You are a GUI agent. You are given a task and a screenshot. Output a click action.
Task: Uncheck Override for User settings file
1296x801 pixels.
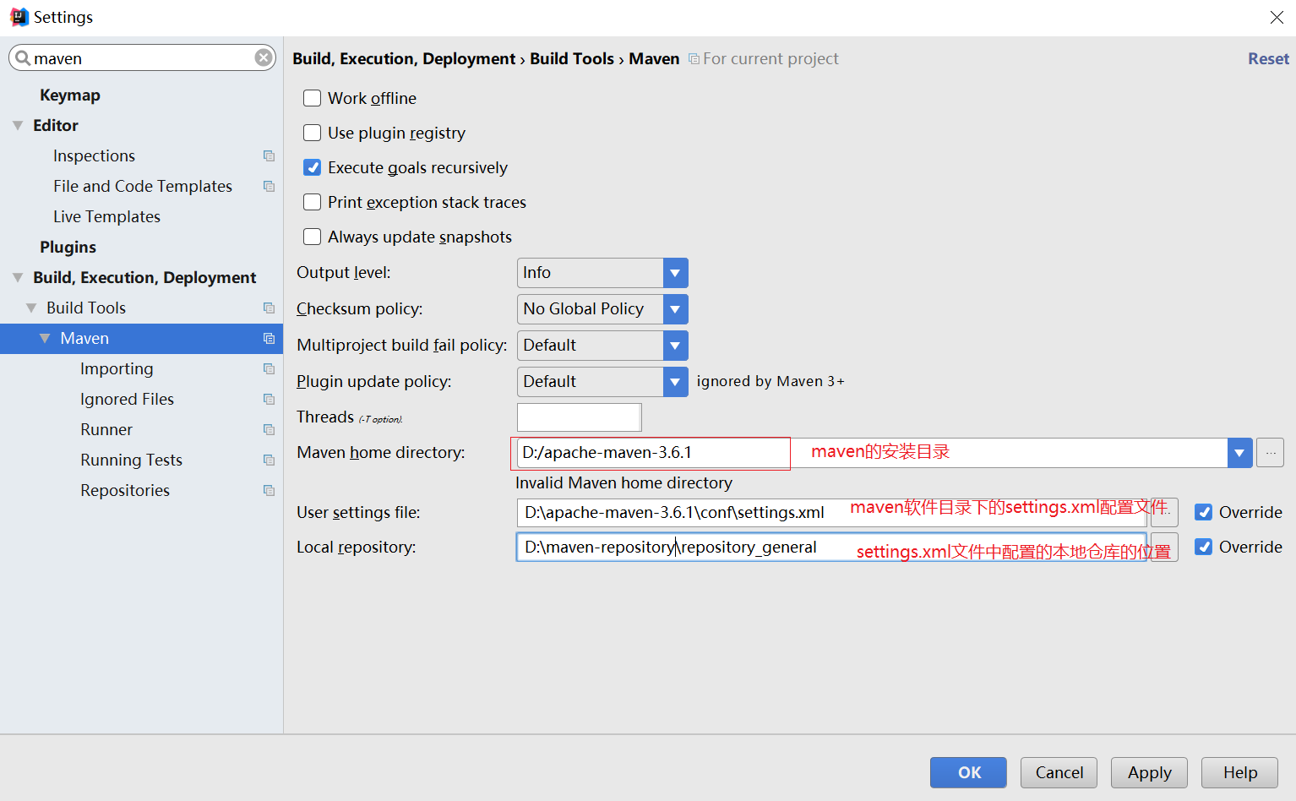(x=1204, y=512)
